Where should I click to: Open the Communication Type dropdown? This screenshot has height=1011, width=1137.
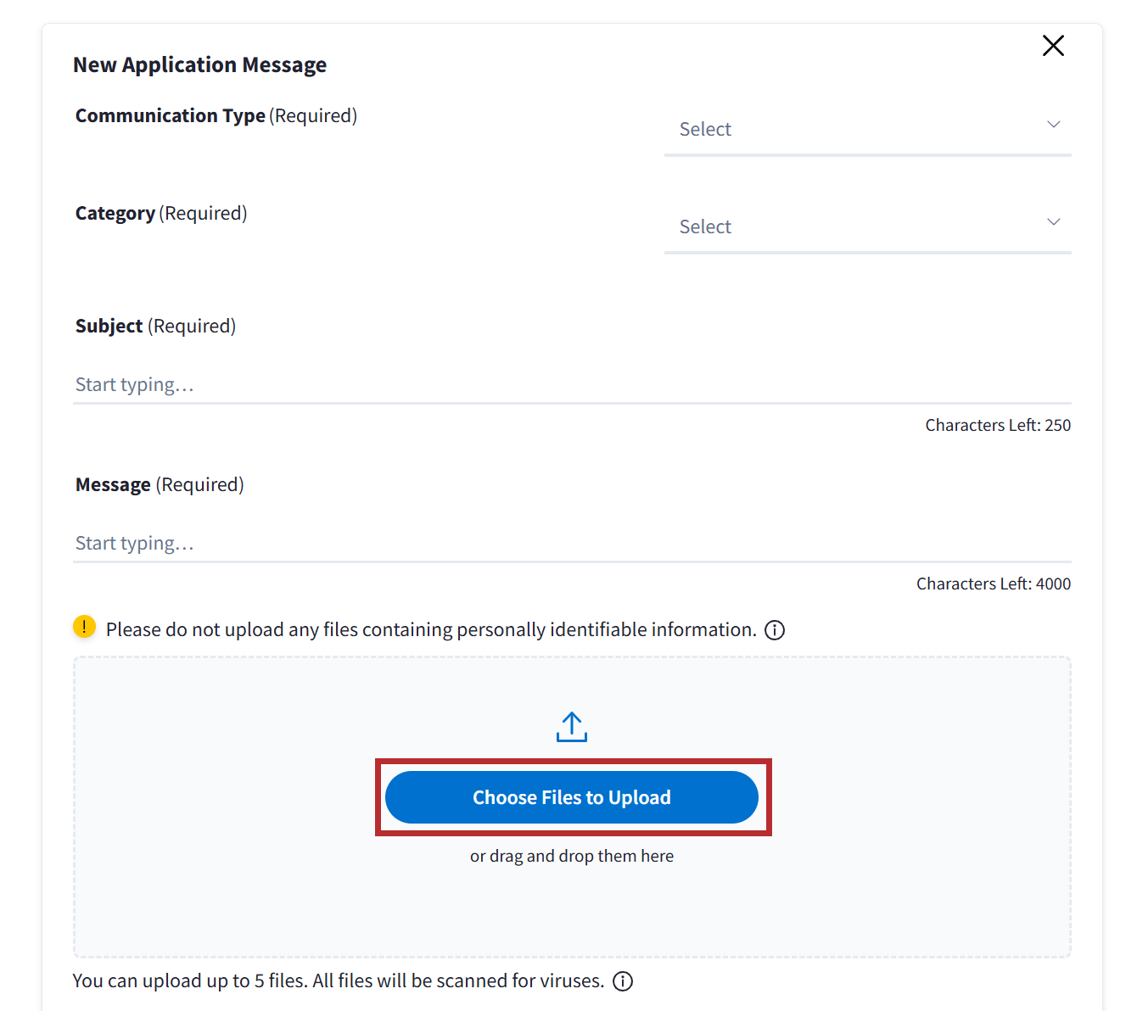tap(866, 129)
